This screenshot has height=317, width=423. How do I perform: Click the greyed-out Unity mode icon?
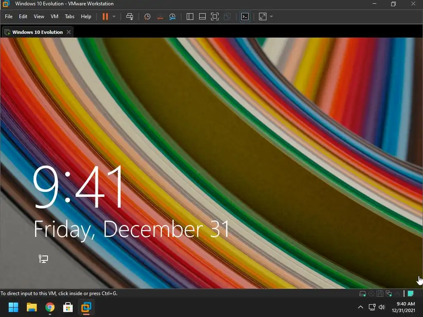click(227, 17)
